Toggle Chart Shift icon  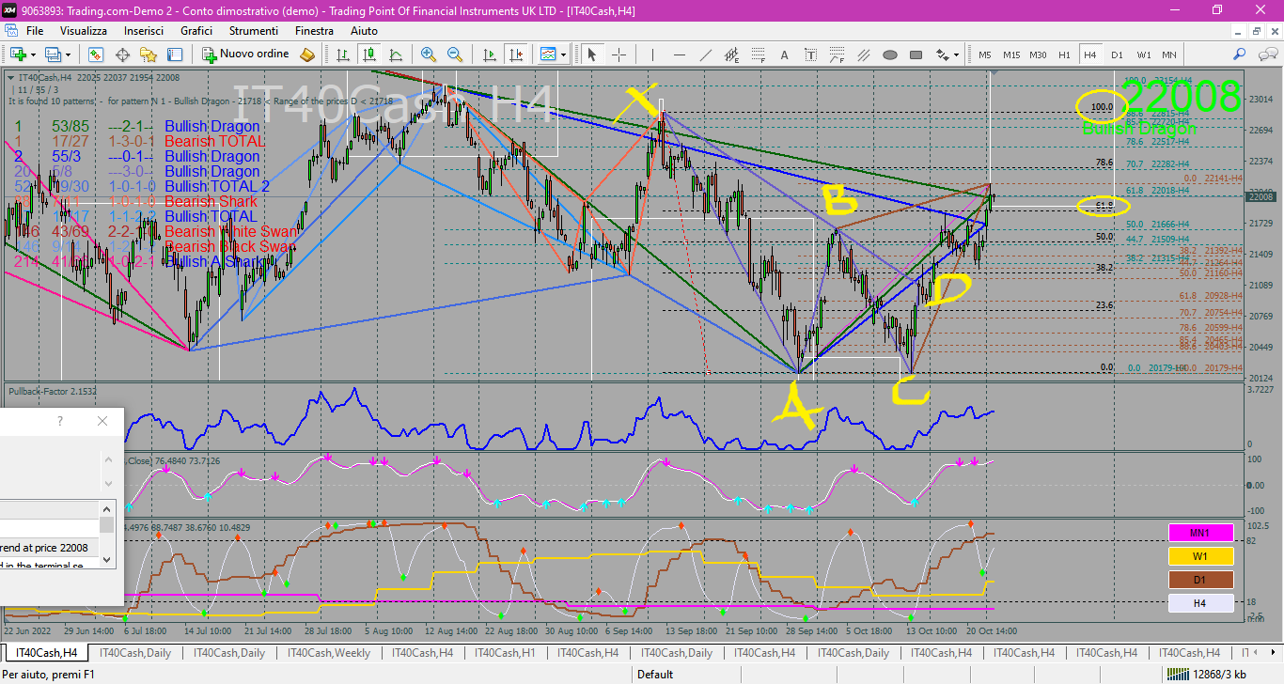(x=515, y=54)
